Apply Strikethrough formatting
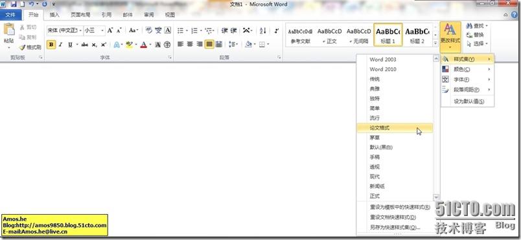Screen dimensions: 521x240 (85, 45)
